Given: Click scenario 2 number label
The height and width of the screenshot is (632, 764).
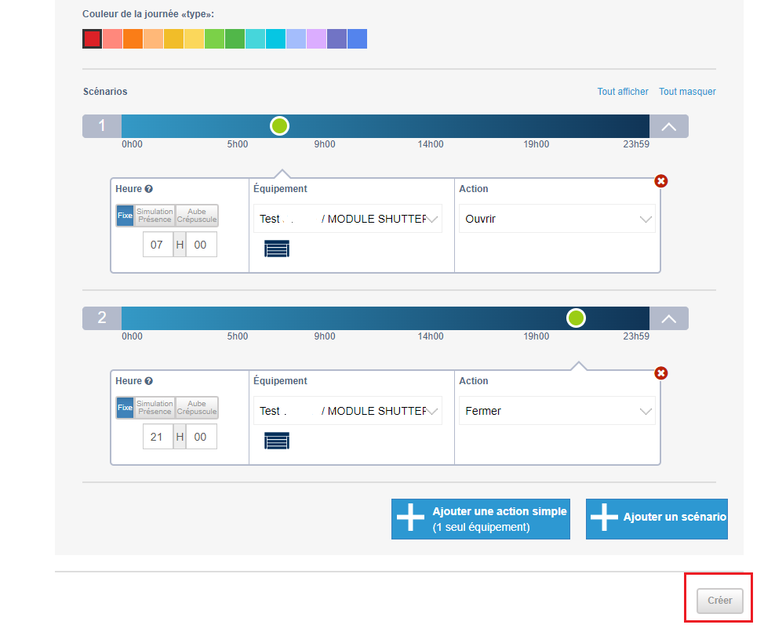Looking at the screenshot, I should pos(102,318).
